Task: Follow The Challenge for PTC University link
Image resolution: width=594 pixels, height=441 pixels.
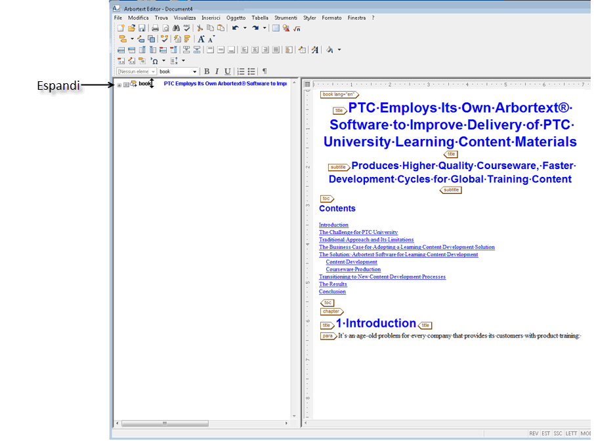Action: pos(358,232)
